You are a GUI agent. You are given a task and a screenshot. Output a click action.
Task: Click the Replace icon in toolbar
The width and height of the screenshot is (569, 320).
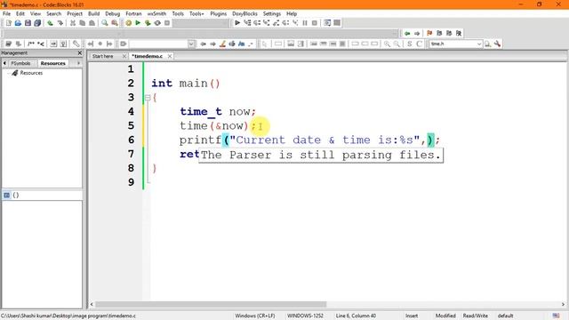[x=115, y=23]
